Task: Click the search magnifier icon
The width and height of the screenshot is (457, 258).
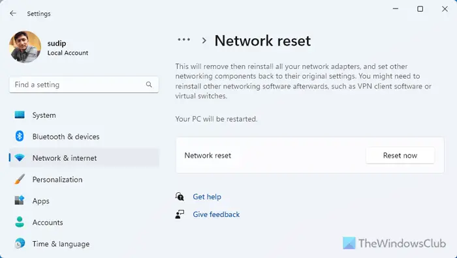Action: pyautogui.click(x=149, y=85)
